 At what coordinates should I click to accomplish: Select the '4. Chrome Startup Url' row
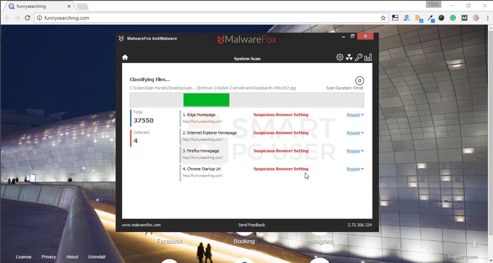272,172
